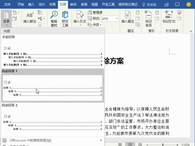This screenshot has width=195, height=146.
Task: Click the show notes icon below next footnote
Action: [x=40, y=24]
